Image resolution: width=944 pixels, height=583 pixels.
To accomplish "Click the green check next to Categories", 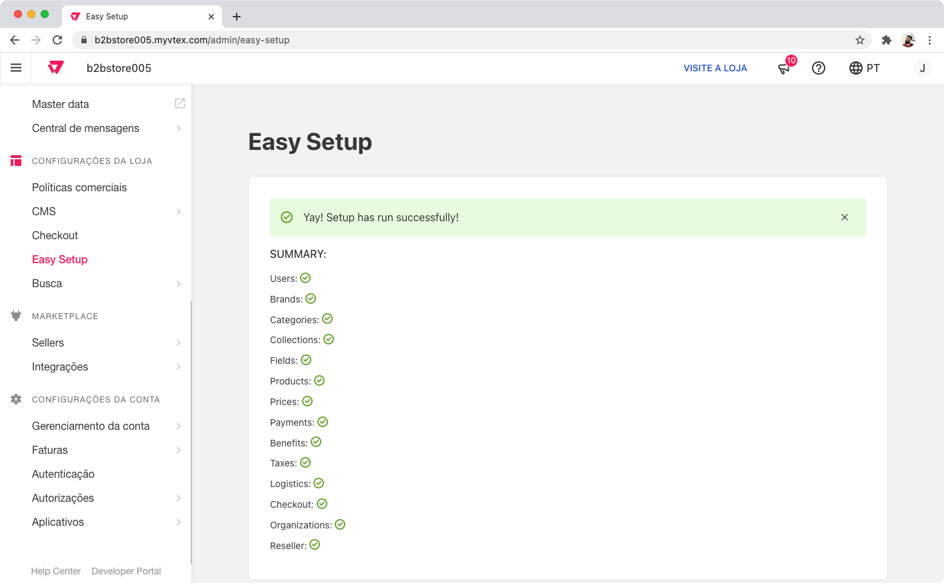I will (x=327, y=319).
